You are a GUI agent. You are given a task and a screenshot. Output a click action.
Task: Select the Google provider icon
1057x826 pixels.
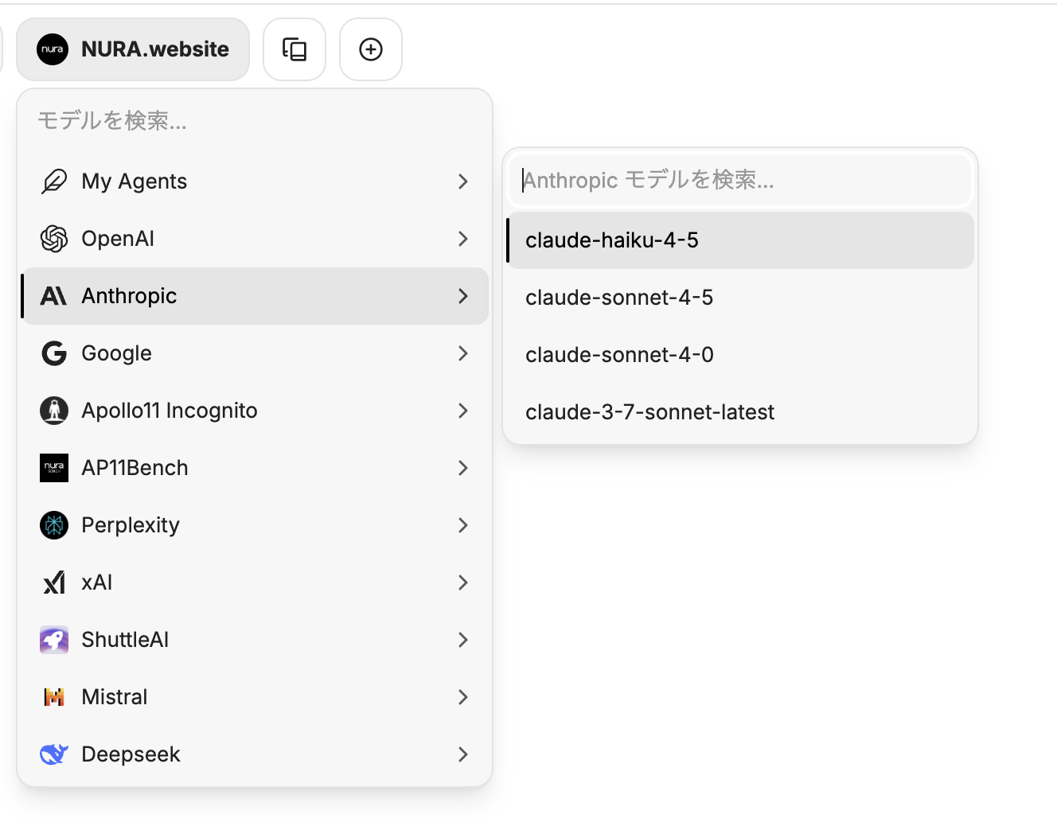click(53, 353)
